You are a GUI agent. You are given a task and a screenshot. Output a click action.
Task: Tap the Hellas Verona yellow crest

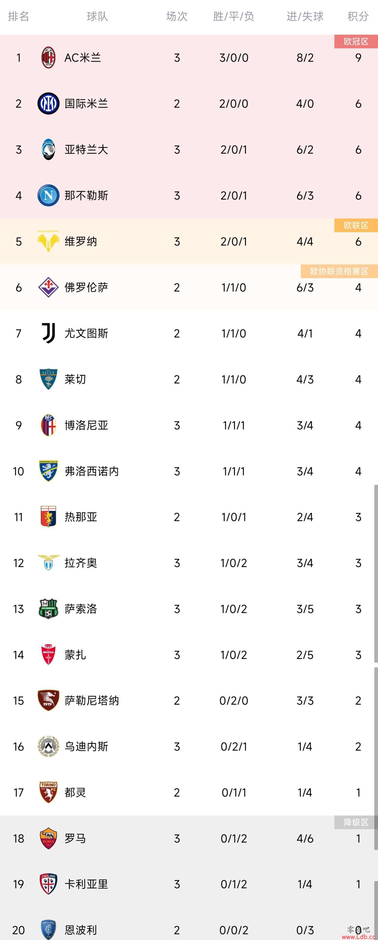pyautogui.click(x=48, y=241)
